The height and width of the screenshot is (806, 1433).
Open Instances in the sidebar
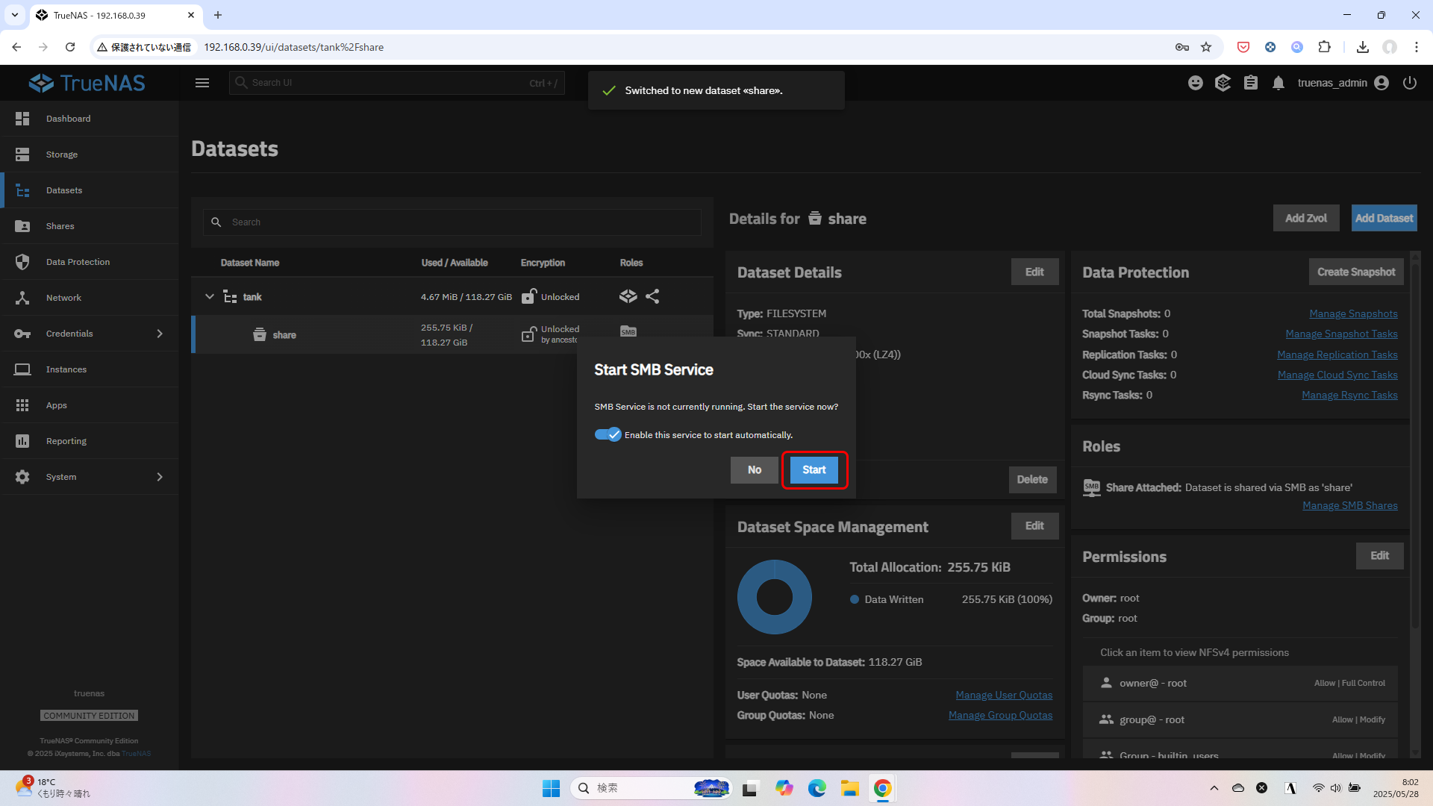click(90, 369)
